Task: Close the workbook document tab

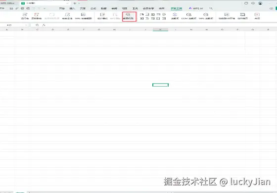Action: (67, 3)
